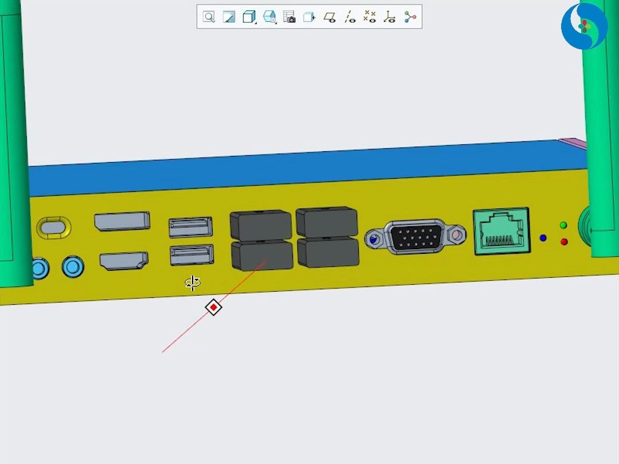Viewport: 619px width, 464px height.
Task: Select the green Ethernet RJ45 port
Action: point(501,231)
